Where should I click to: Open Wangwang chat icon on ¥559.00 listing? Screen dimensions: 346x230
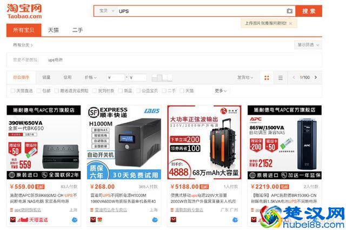(x=75, y=220)
